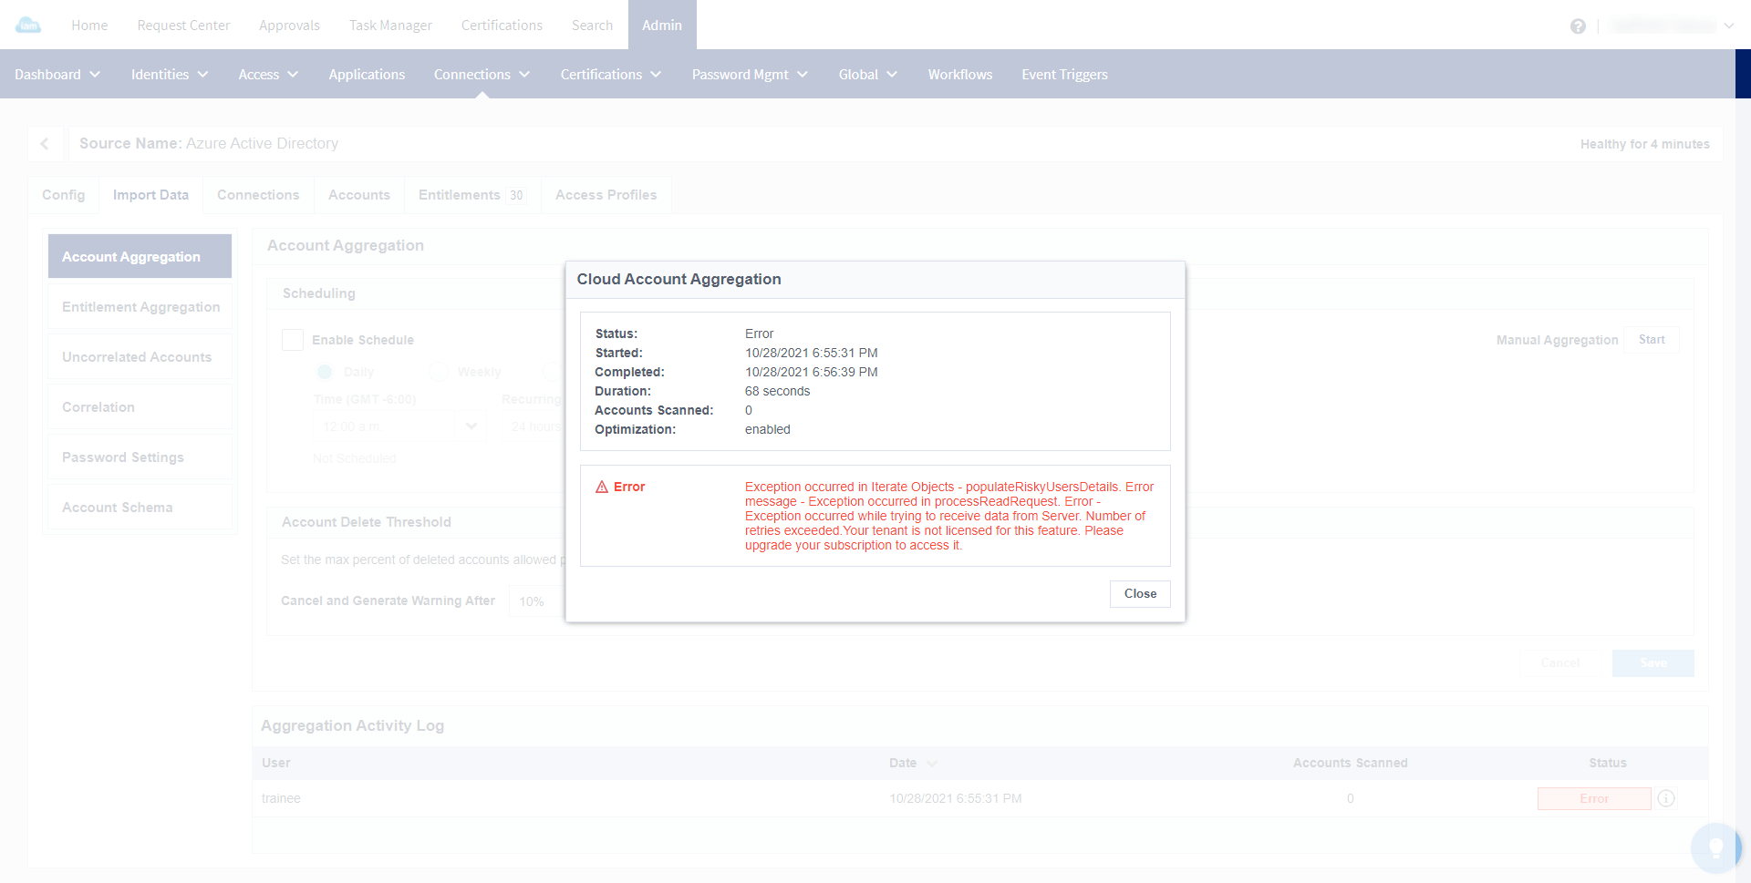Image resolution: width=1751 pixels, height=883 pixels.
Task: Switch to the Connections source tab
Action: pos(258,195)
